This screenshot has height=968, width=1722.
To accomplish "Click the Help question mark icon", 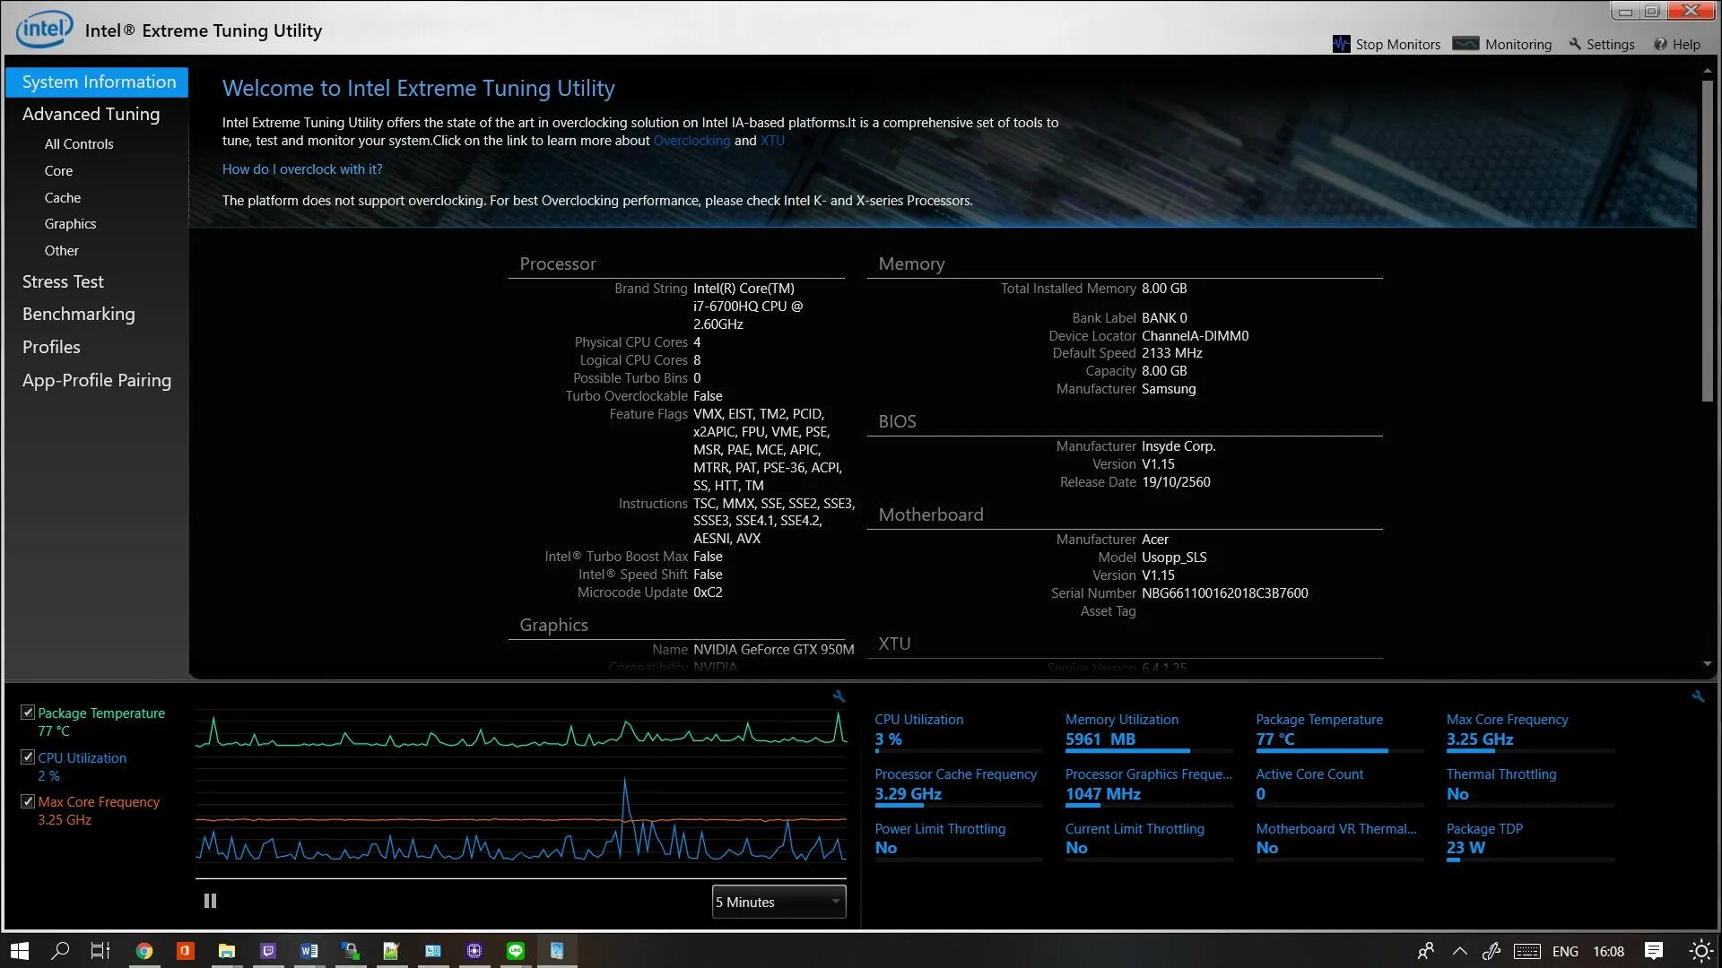I will [x=1660, y=44].
